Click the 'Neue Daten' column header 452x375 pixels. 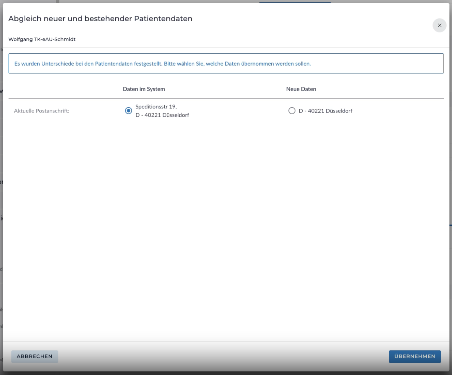click(301, 89)
